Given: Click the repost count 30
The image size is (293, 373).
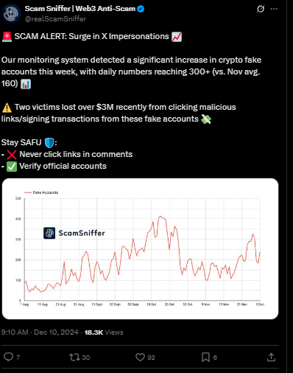Looking at the screenshot, I should 85,358.
